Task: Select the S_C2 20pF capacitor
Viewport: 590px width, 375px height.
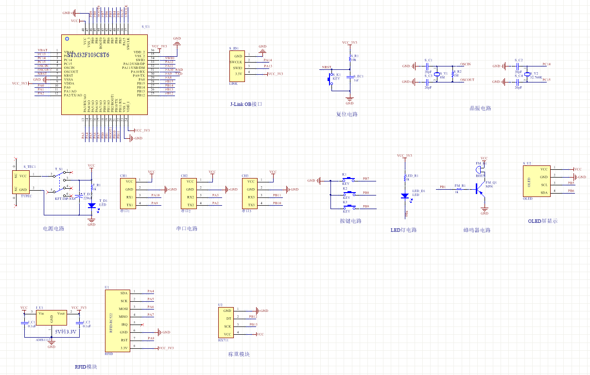Action: (x=519, y=65)
